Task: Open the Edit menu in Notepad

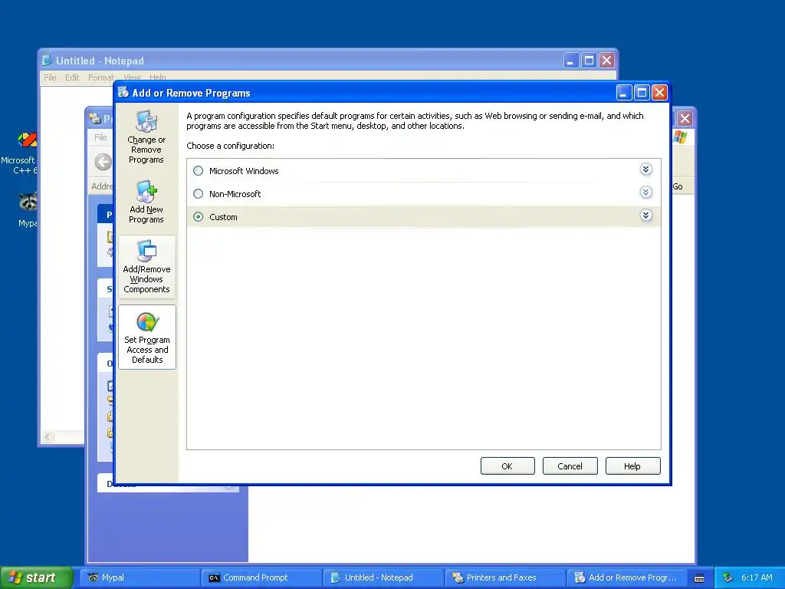Action: [x=72, y=77]
